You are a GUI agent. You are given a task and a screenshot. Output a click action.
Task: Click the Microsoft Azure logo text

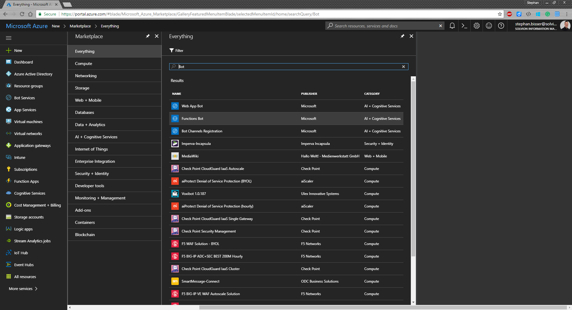27,26
